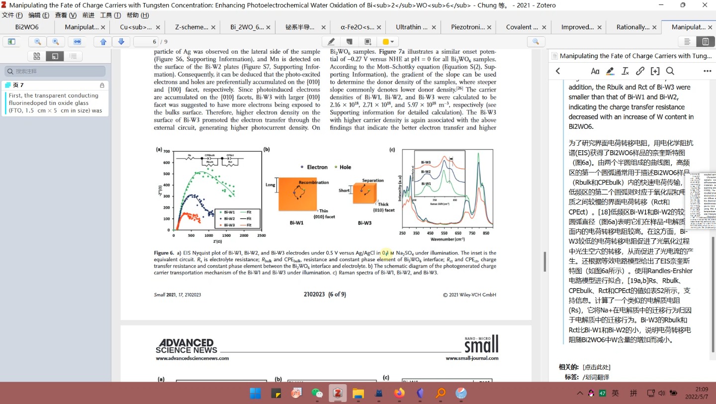This screenshot has height=404, width=716.
Task: Open the 工具 menu
Action: pyautogui.click(x=110, y=15)
